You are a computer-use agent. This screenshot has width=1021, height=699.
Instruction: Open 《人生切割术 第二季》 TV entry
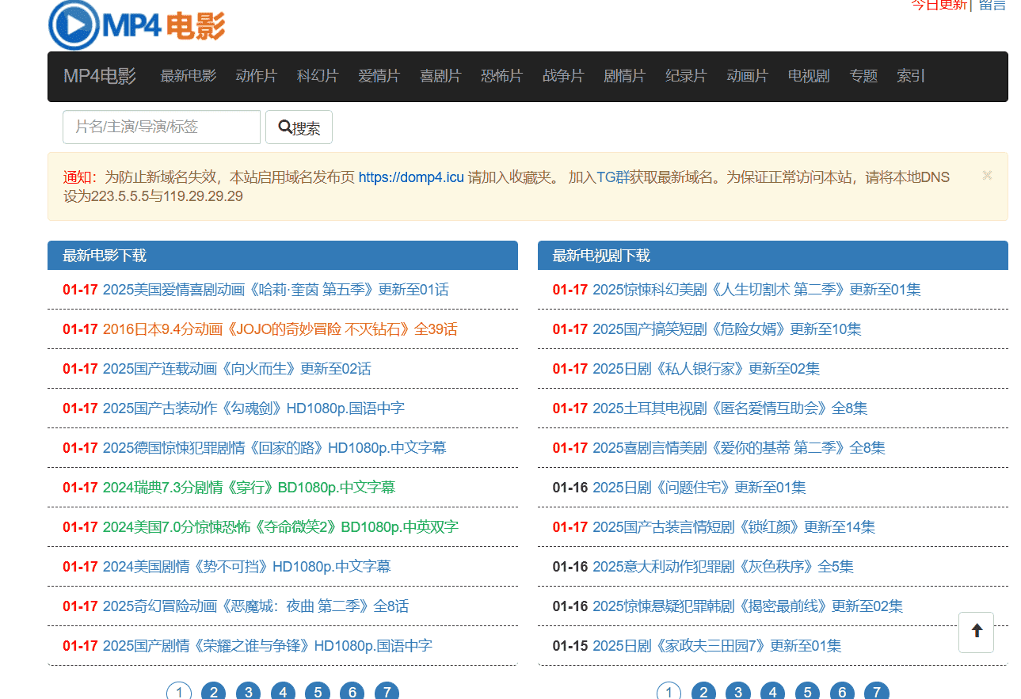tap(756, 290)
